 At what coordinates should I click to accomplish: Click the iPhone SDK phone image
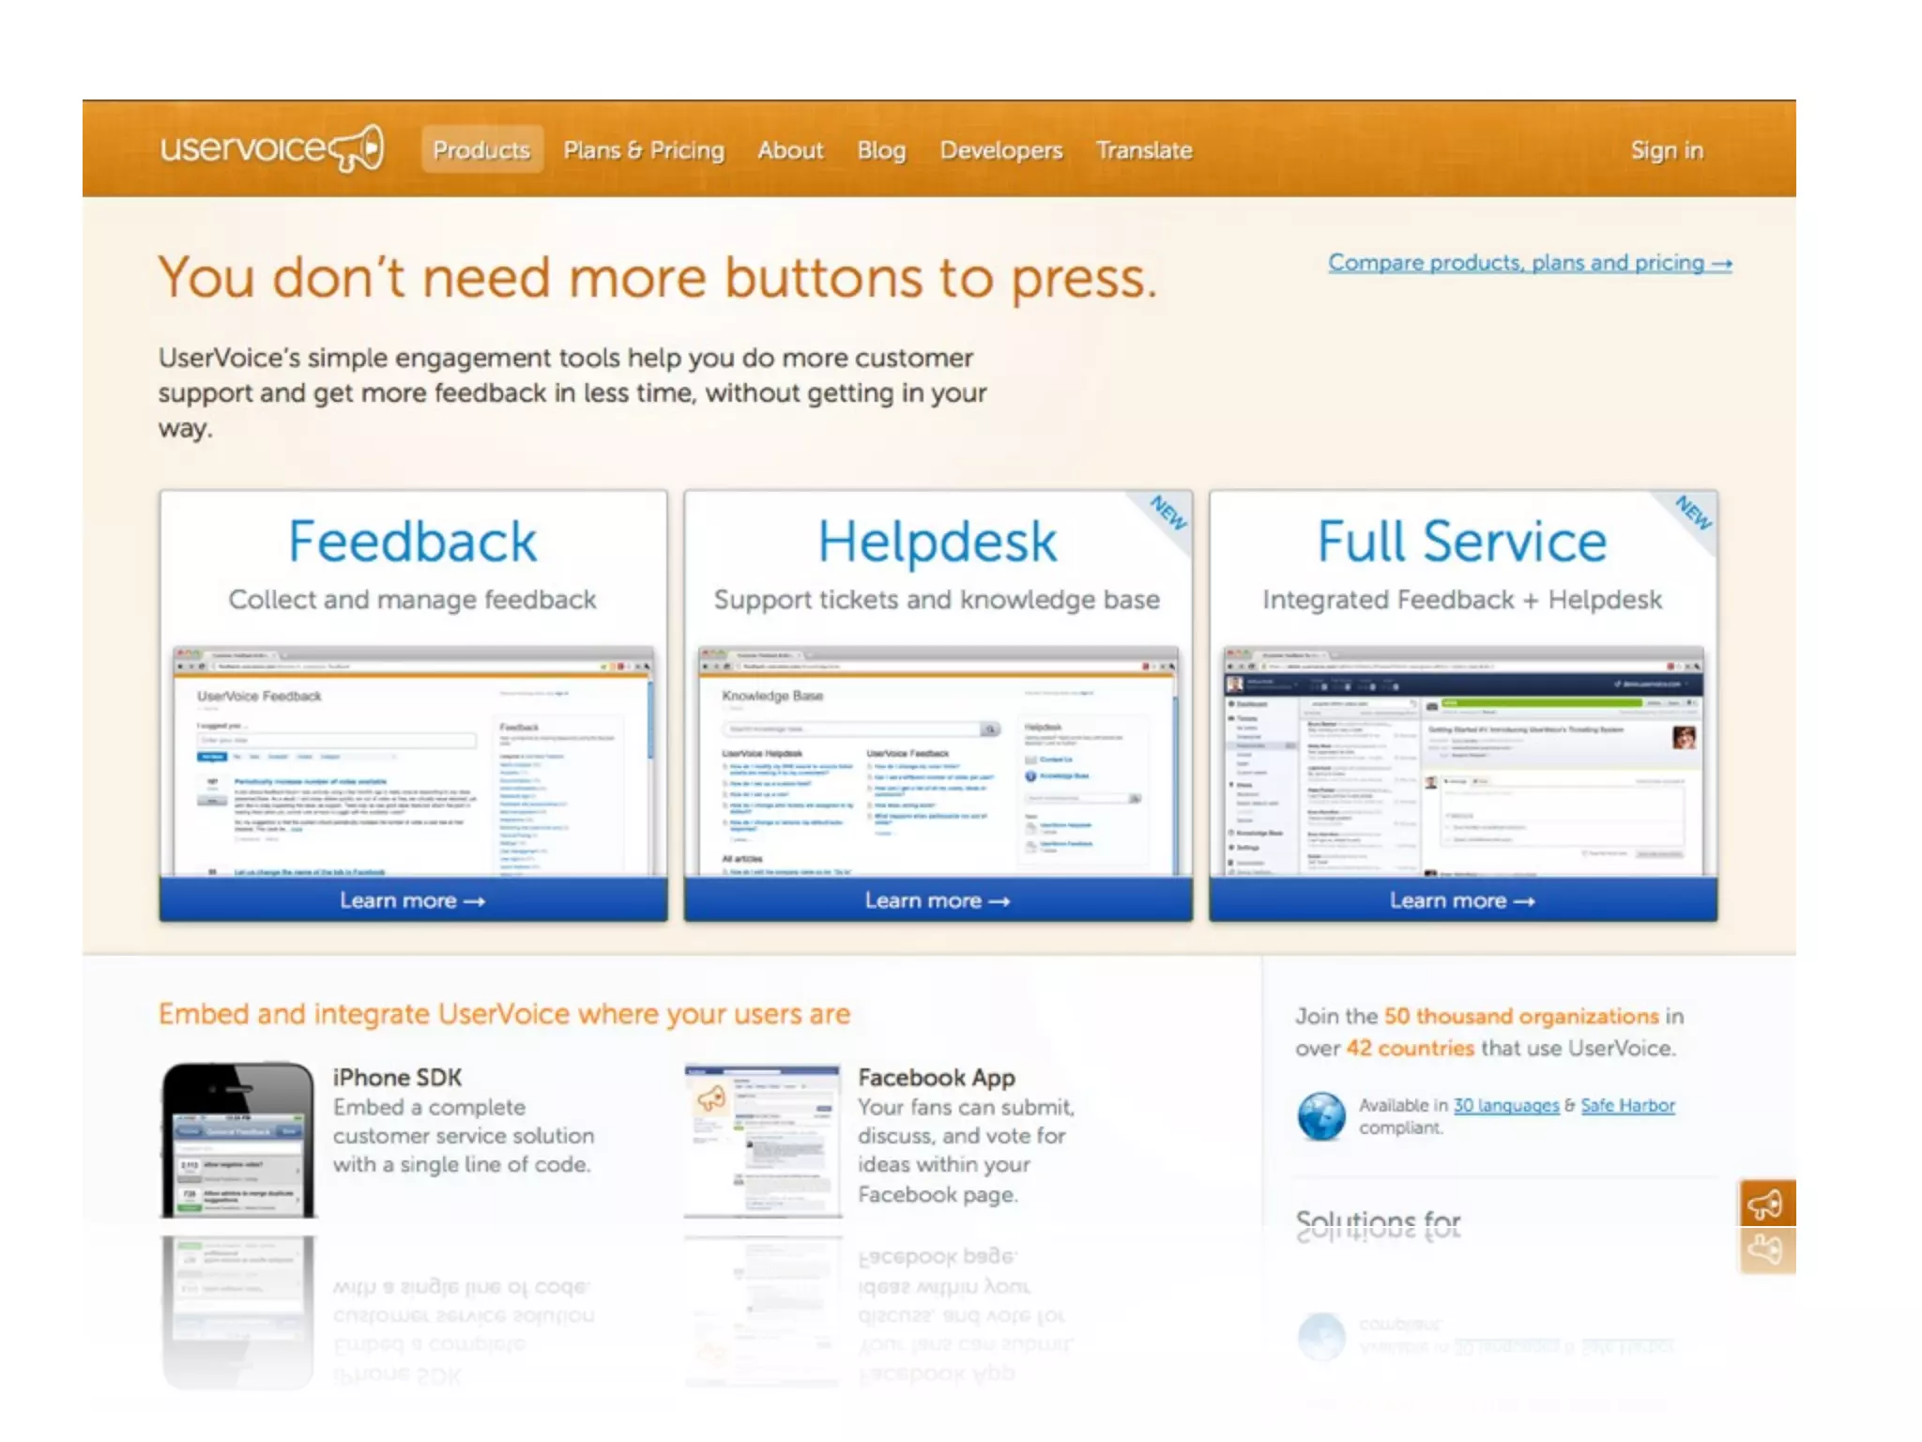click(238, 1140)
